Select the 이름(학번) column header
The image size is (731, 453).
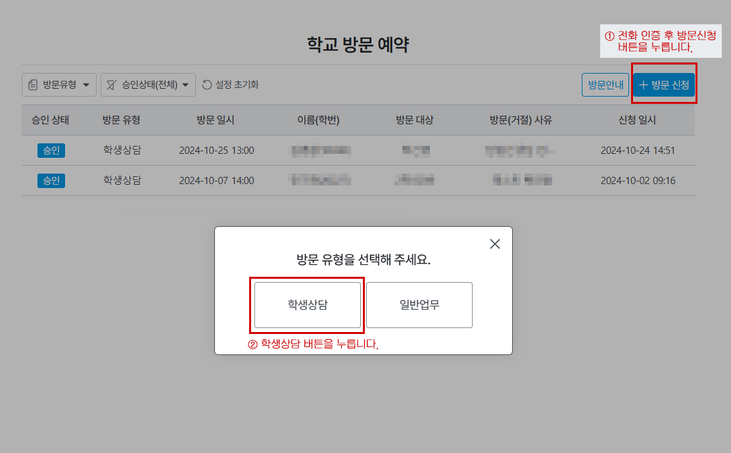click(x=318, y=120)
